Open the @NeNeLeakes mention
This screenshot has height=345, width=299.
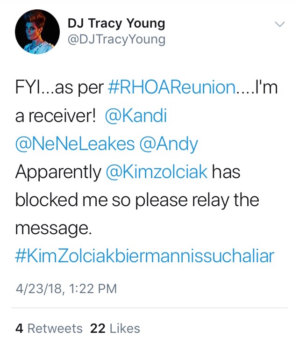(x=75, y=144)
